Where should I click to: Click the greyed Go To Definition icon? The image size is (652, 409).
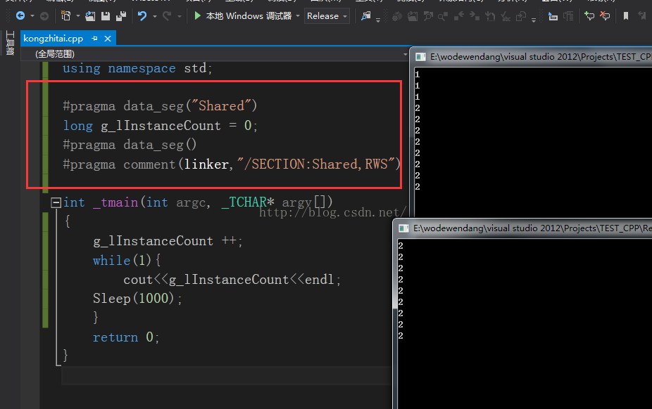[397, 16]
